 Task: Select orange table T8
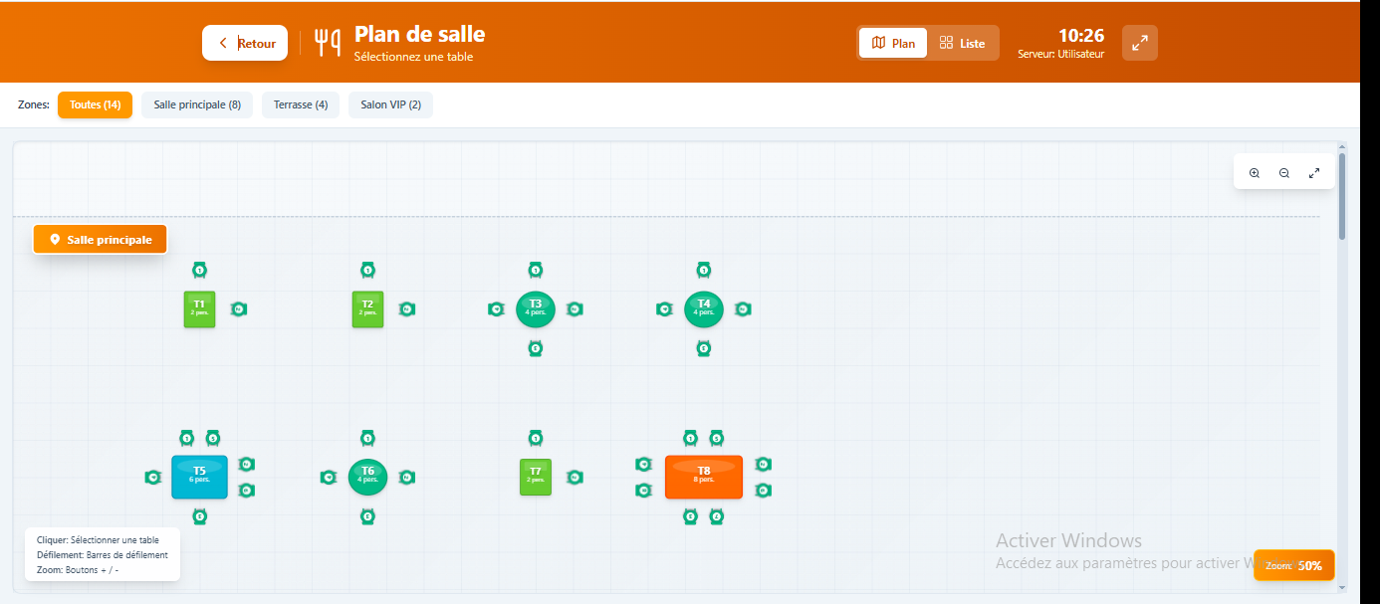(704, 477)
